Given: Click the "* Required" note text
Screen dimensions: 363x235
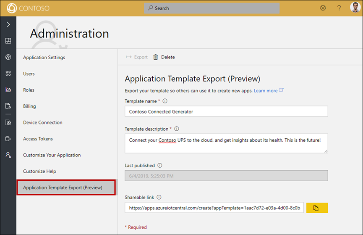Looking at the screenshot, I should [136, 227].
